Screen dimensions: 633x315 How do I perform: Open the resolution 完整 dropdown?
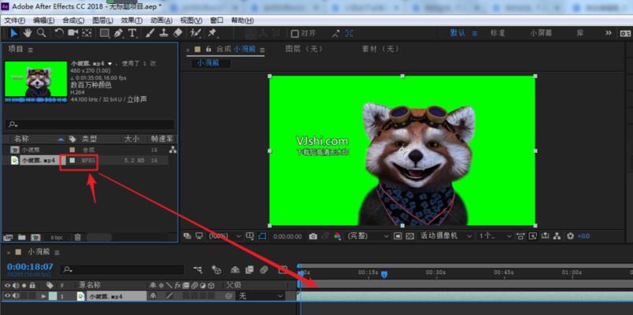click(x=368, y=236)
